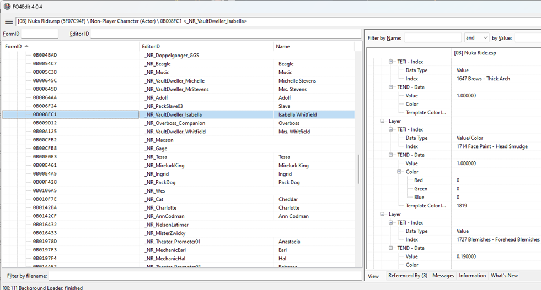Viewport: 541px width, 290px height.
Task: Switch to the View tab
Action: coord(373,276)
